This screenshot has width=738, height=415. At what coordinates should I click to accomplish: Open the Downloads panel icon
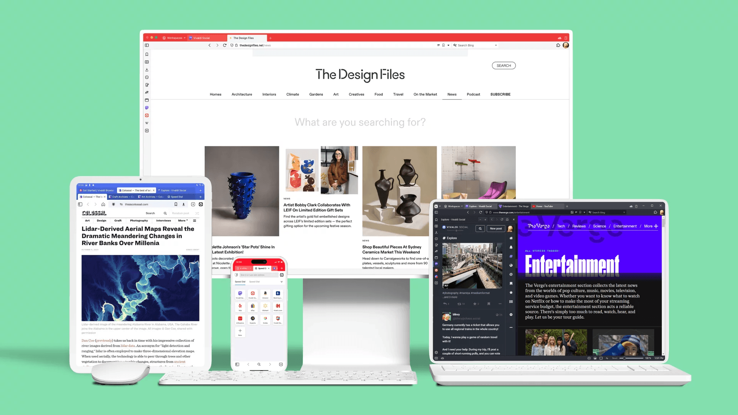pos(147,69)
